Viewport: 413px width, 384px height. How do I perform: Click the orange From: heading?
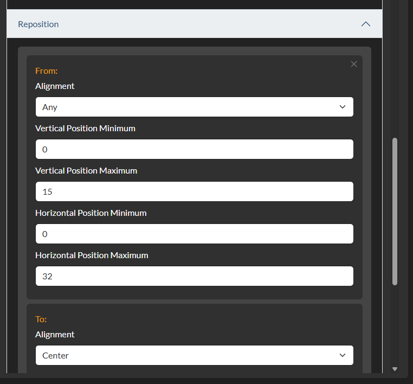[x=47, y=71]
